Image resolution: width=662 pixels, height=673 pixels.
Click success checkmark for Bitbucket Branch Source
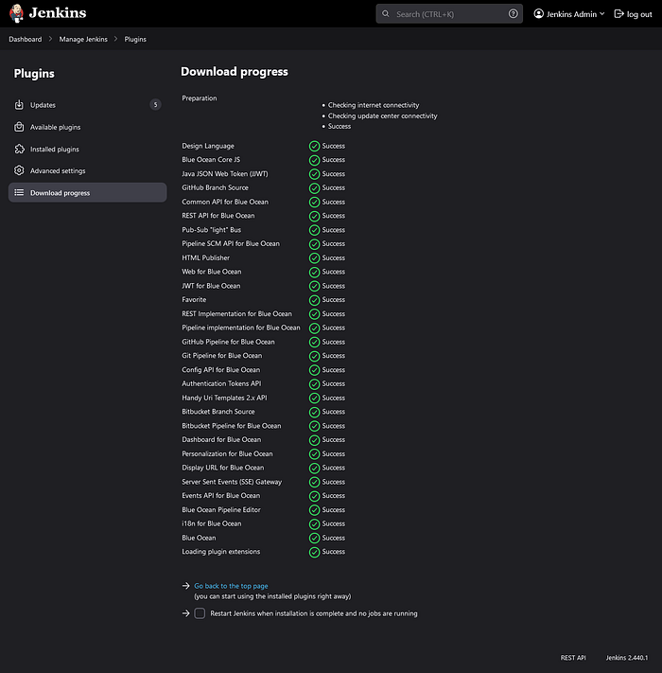314,412
